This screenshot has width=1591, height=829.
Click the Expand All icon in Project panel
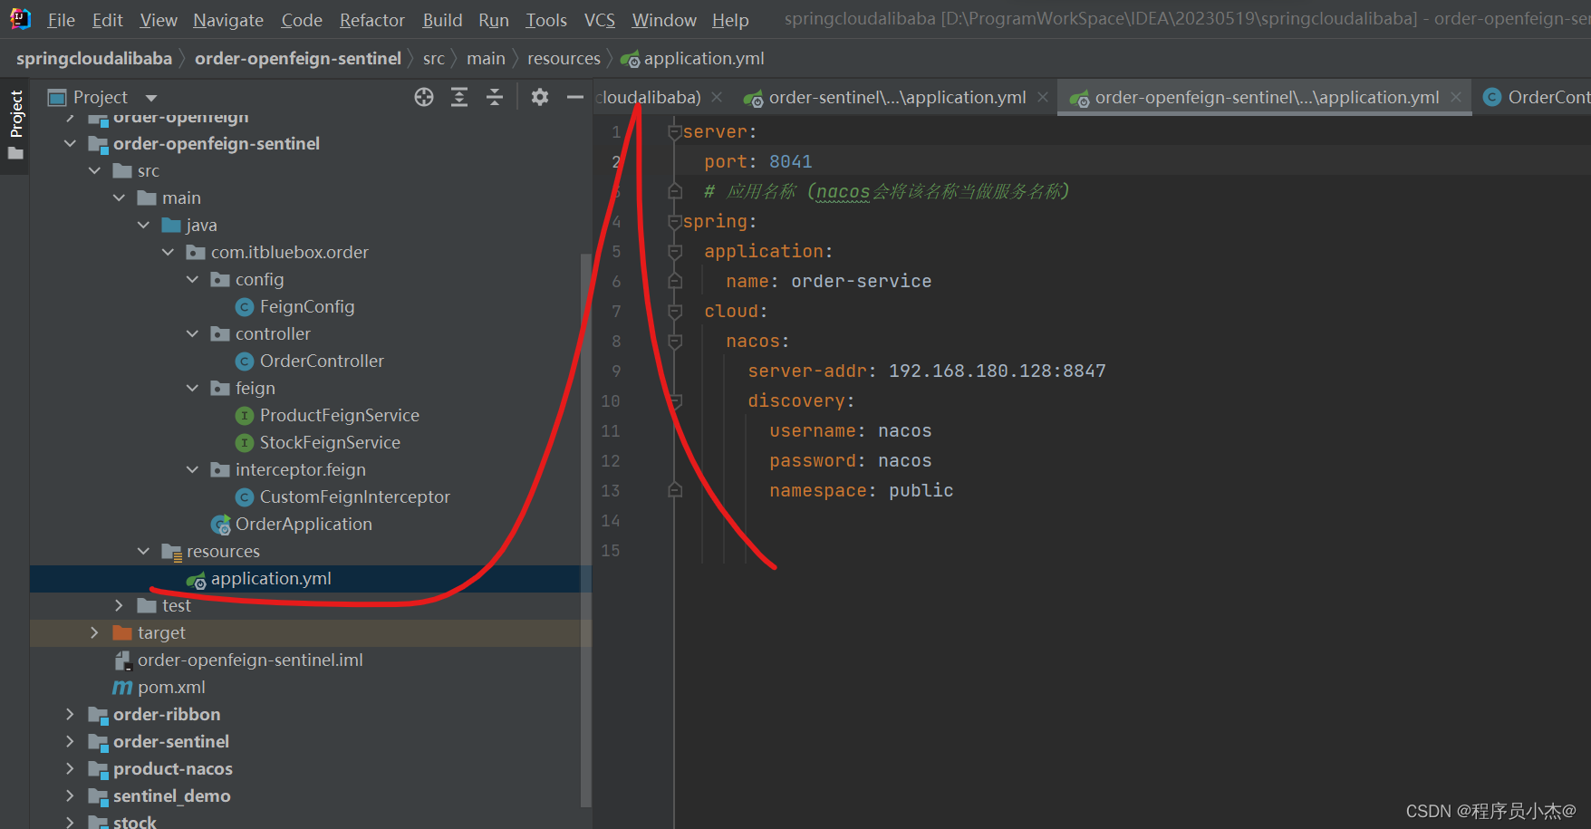coord(459,97)
